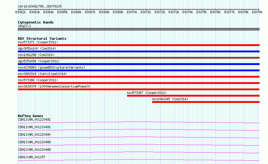
Task: Click the red bar under esv3639379
Action: (139, 89)
